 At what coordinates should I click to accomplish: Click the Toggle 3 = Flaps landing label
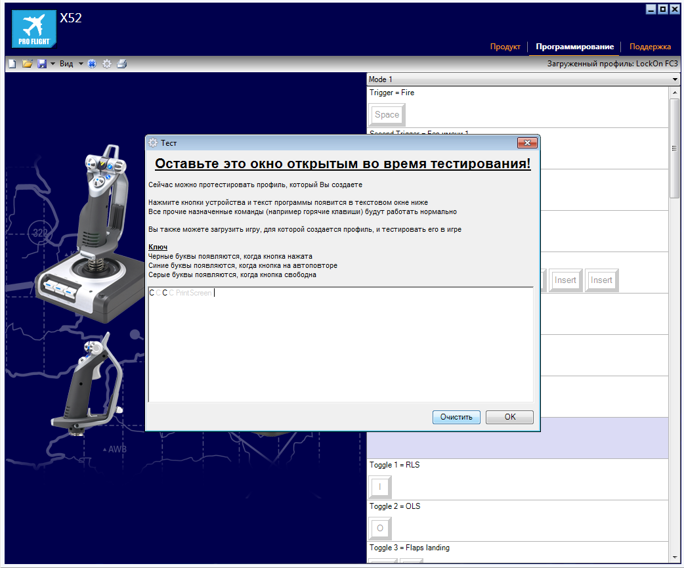409,548
